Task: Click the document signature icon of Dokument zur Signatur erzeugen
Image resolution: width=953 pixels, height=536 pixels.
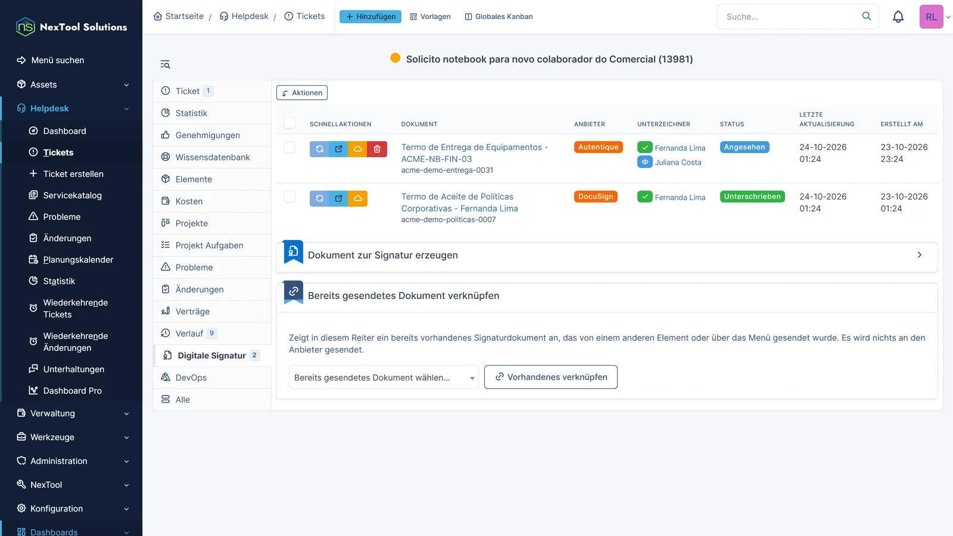Action: [x=293, y=252]
